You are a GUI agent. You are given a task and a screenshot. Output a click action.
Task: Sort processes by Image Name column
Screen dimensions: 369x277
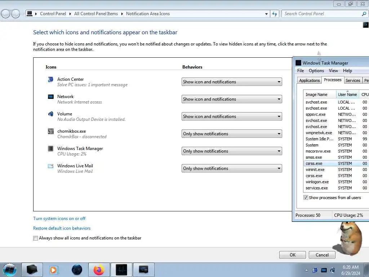320,94
